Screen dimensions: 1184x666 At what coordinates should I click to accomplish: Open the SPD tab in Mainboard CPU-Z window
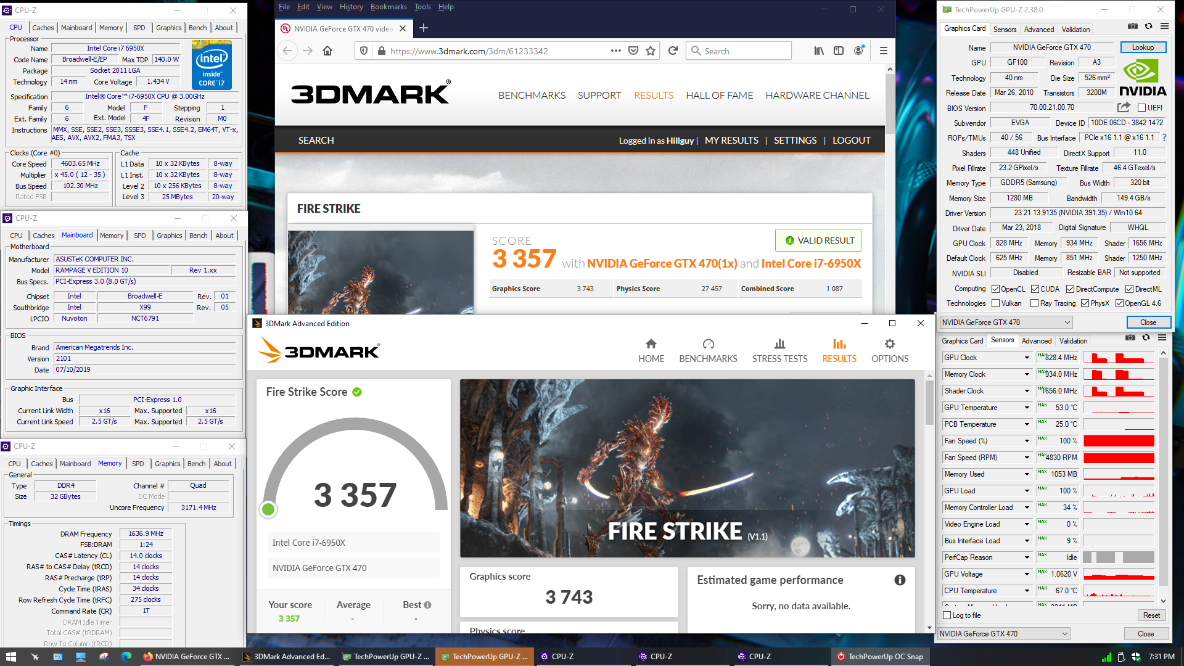click(140, 236)
